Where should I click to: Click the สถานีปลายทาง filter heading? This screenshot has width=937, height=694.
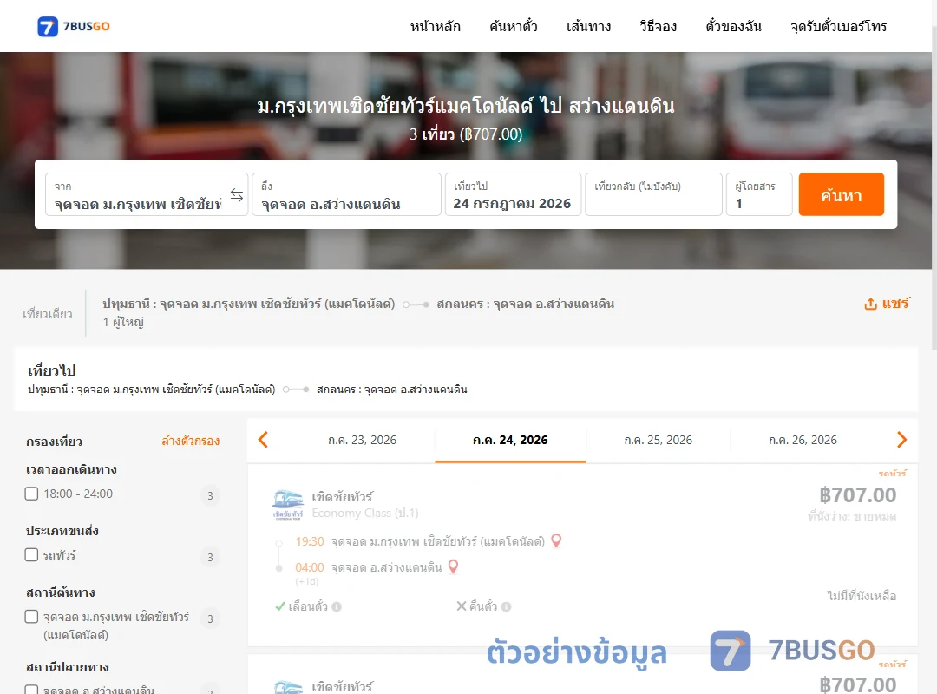(68, 667)
